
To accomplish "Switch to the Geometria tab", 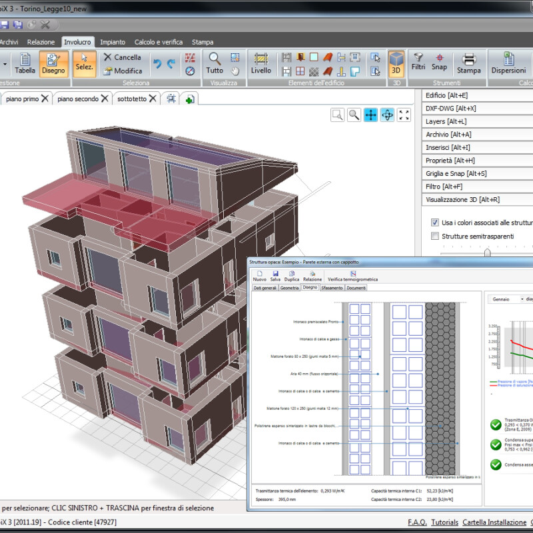I will coord(289,288).
